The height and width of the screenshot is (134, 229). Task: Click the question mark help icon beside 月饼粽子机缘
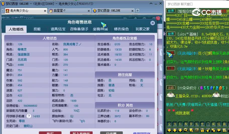pos(29,116)
